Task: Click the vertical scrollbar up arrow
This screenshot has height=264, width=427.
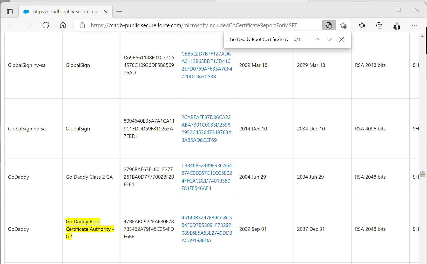Action: pos(422,37)
